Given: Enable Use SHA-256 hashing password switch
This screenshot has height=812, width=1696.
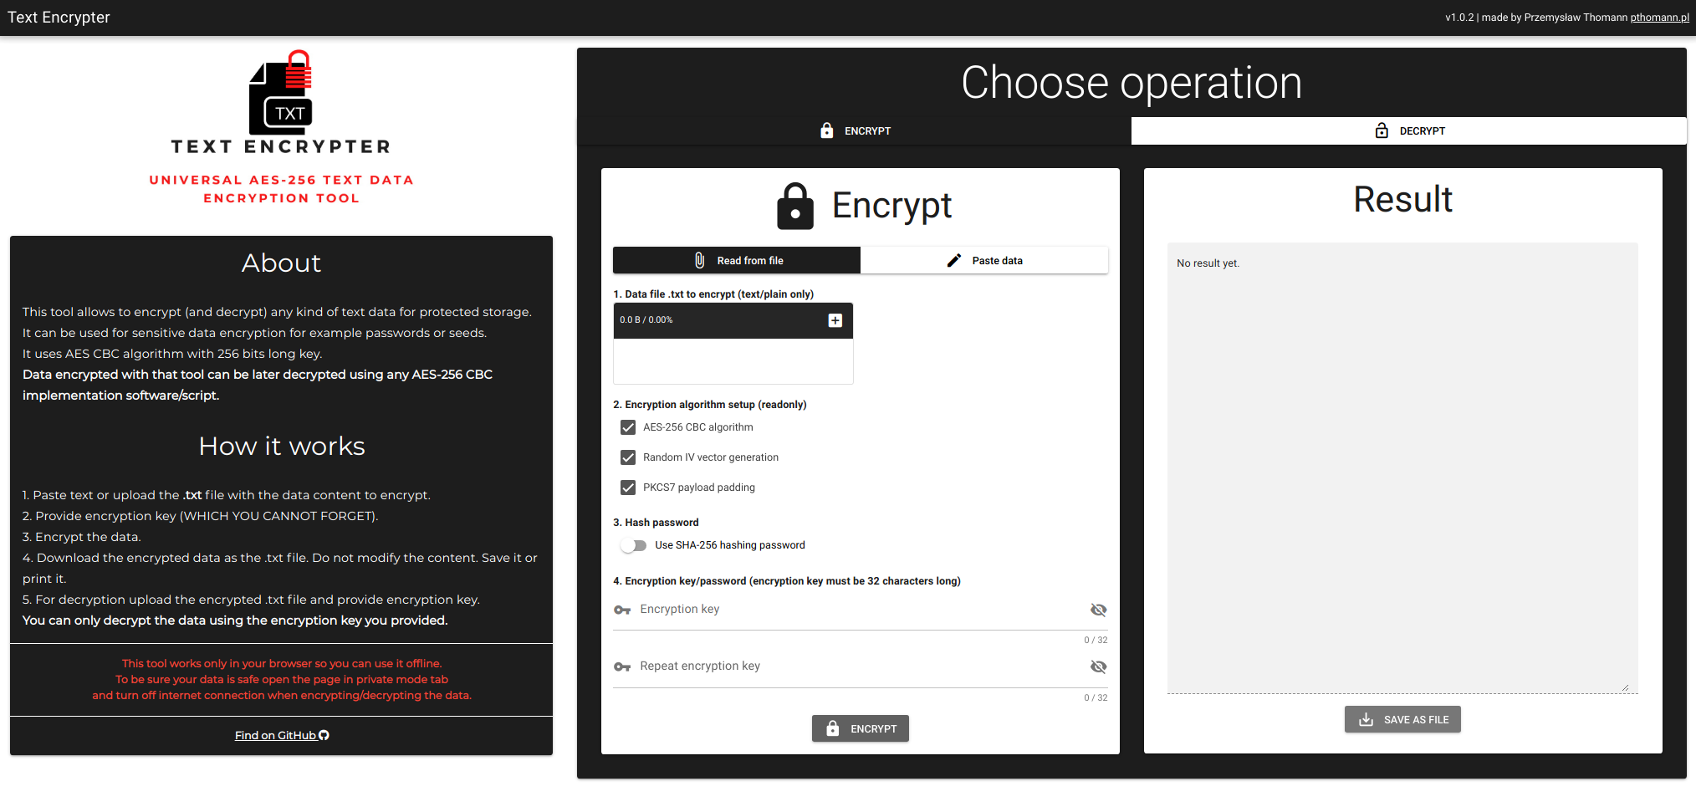Looking at the screenshot, I should click(x=634, y=545).
